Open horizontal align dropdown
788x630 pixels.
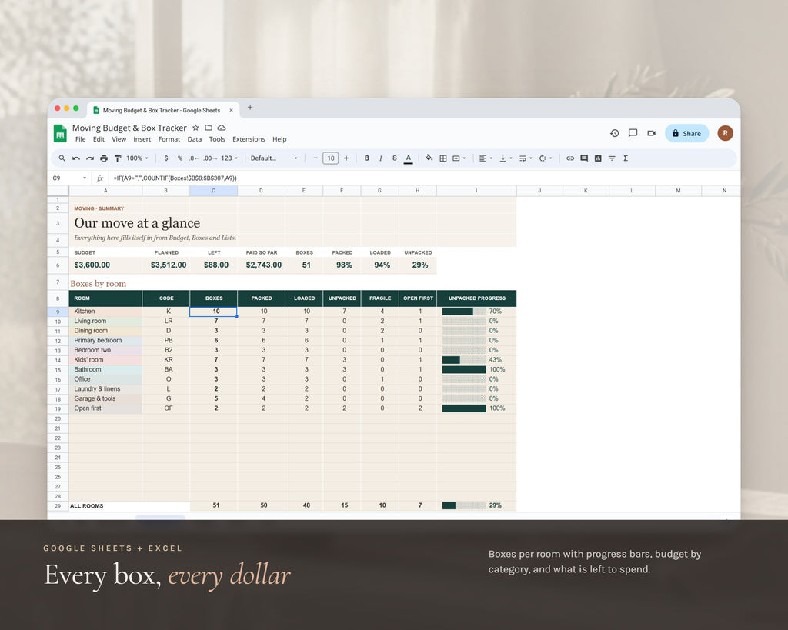pos(486,158)
